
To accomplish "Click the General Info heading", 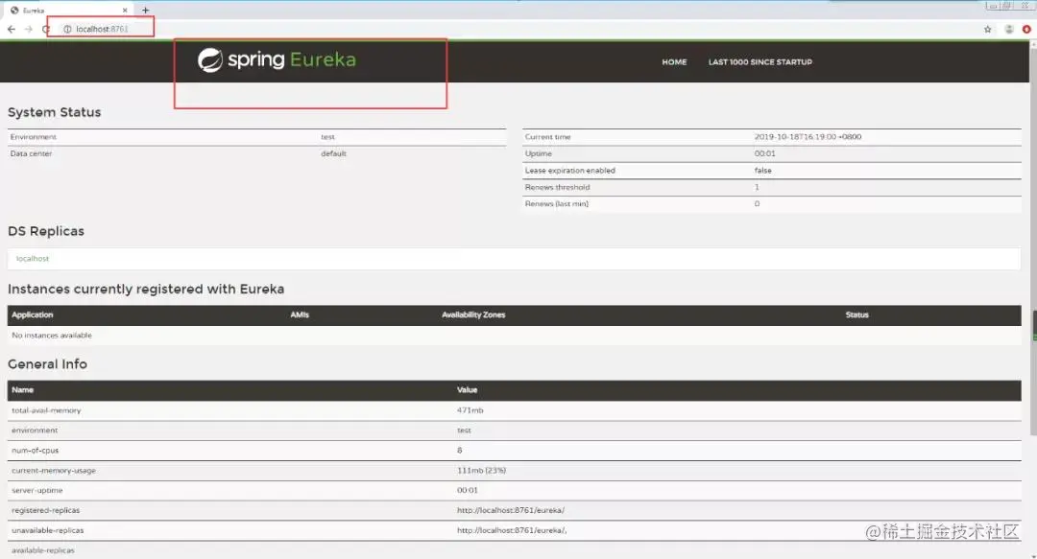I will click(x=47, y=364).
